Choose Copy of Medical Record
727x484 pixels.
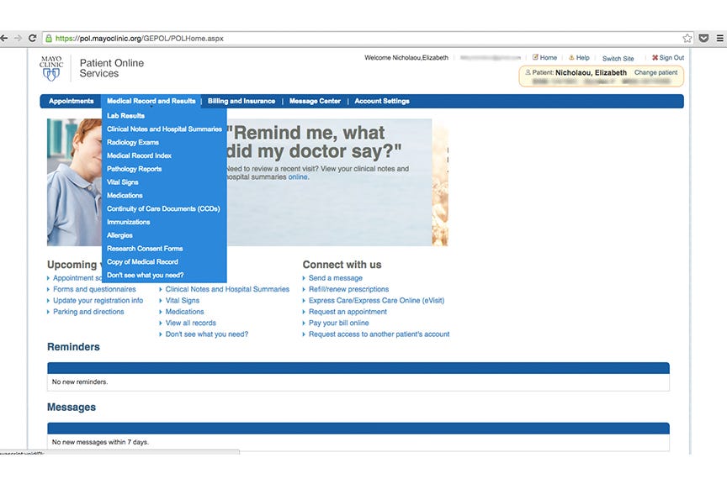(x=142, y=262)
